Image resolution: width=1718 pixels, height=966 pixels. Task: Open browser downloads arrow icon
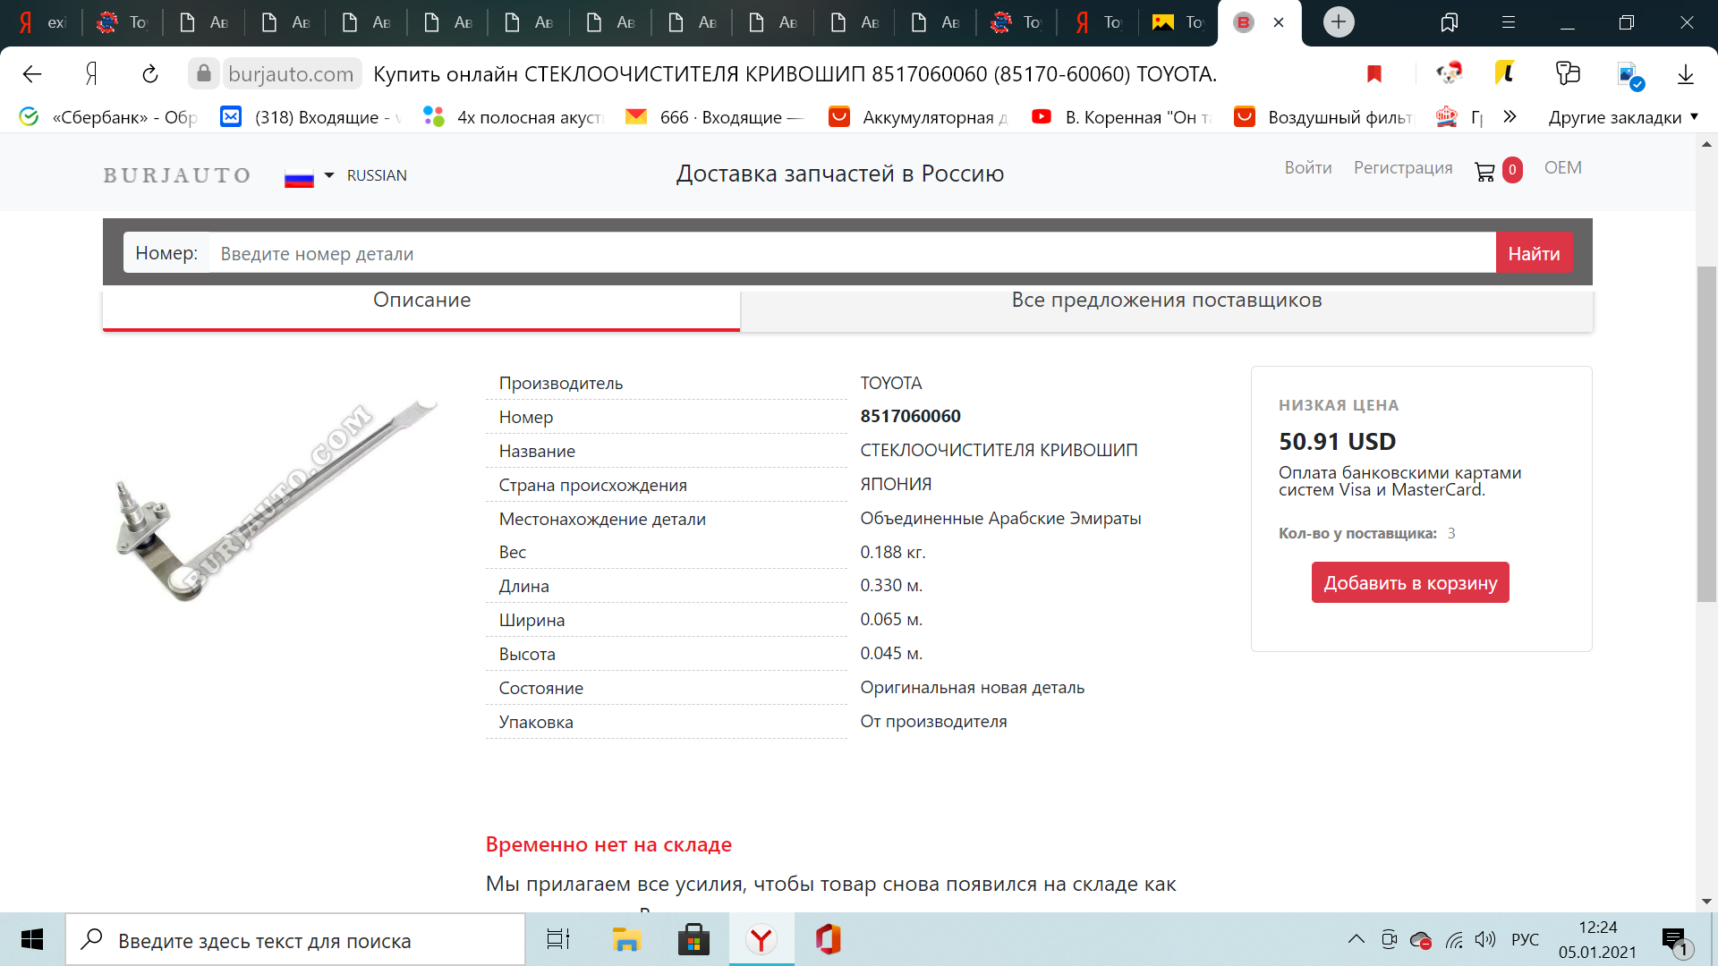tap(1686, 74)
